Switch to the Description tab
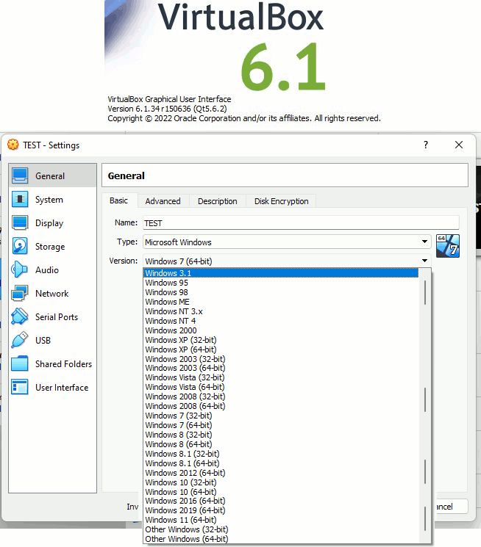The image size is (481, 547). click(x=218, y=201)
